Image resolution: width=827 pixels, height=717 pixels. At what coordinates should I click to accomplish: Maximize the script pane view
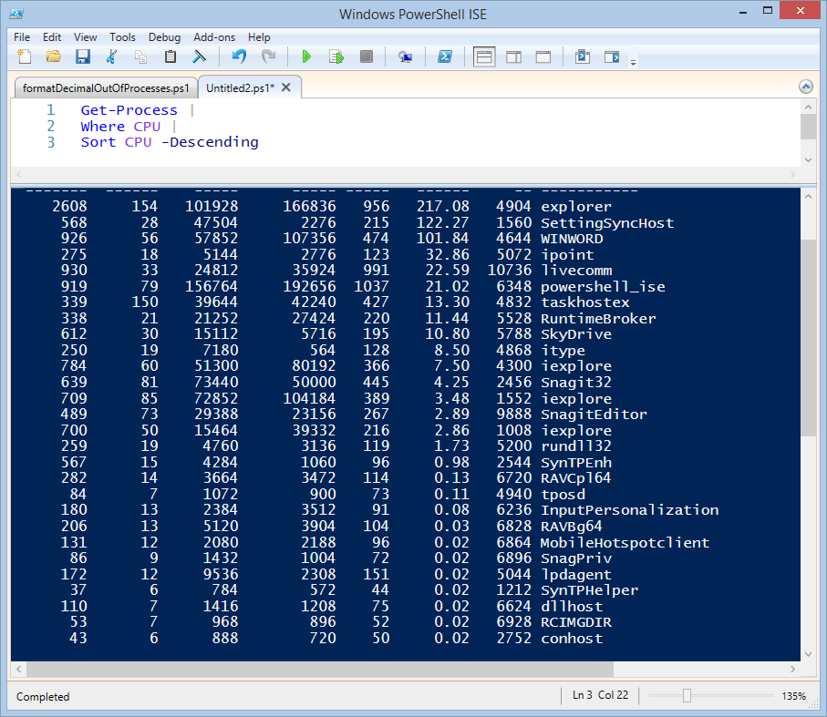(543, 56)
